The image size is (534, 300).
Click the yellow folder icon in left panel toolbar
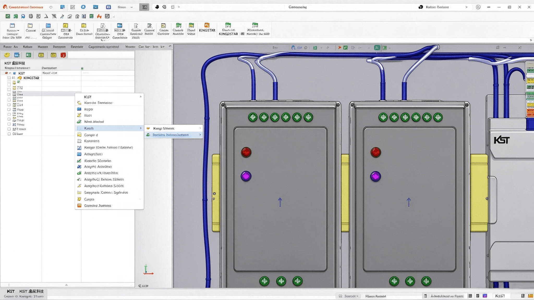coord(7,55)
